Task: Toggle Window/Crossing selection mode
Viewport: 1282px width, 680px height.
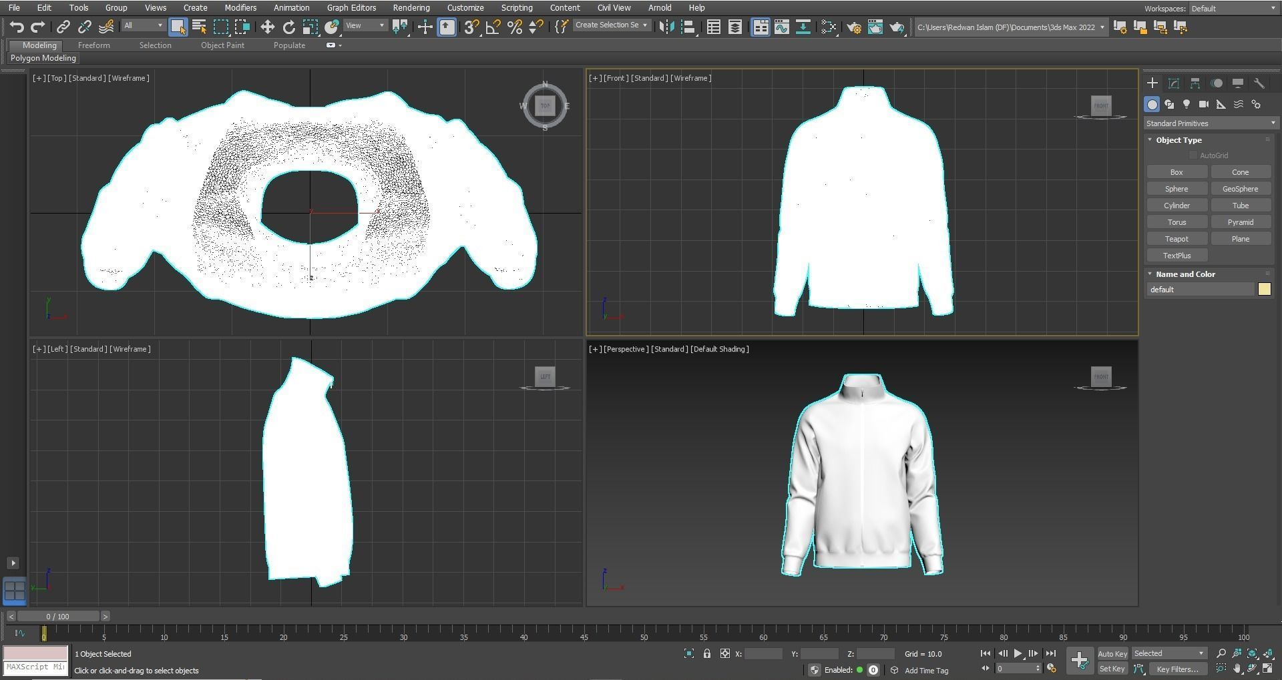Action: tap(242, 27)
